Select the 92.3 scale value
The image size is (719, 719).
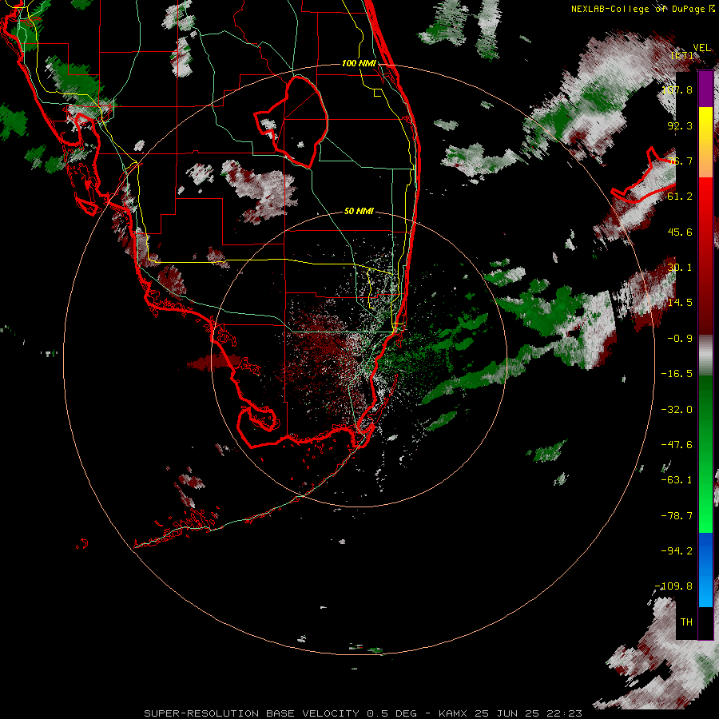(680, 125)
